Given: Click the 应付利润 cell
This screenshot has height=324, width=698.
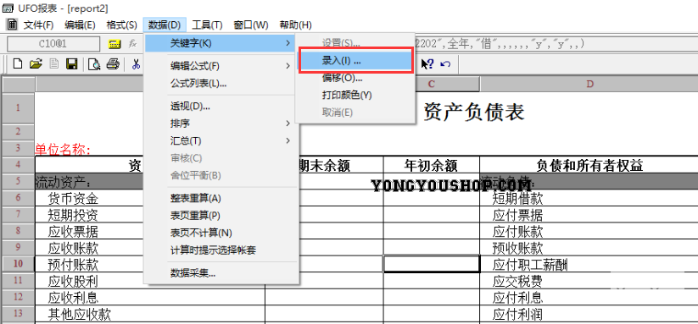Looking at the screenshot, I should point(589,315).
